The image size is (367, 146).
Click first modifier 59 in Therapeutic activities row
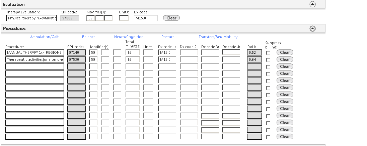(93, 59)
